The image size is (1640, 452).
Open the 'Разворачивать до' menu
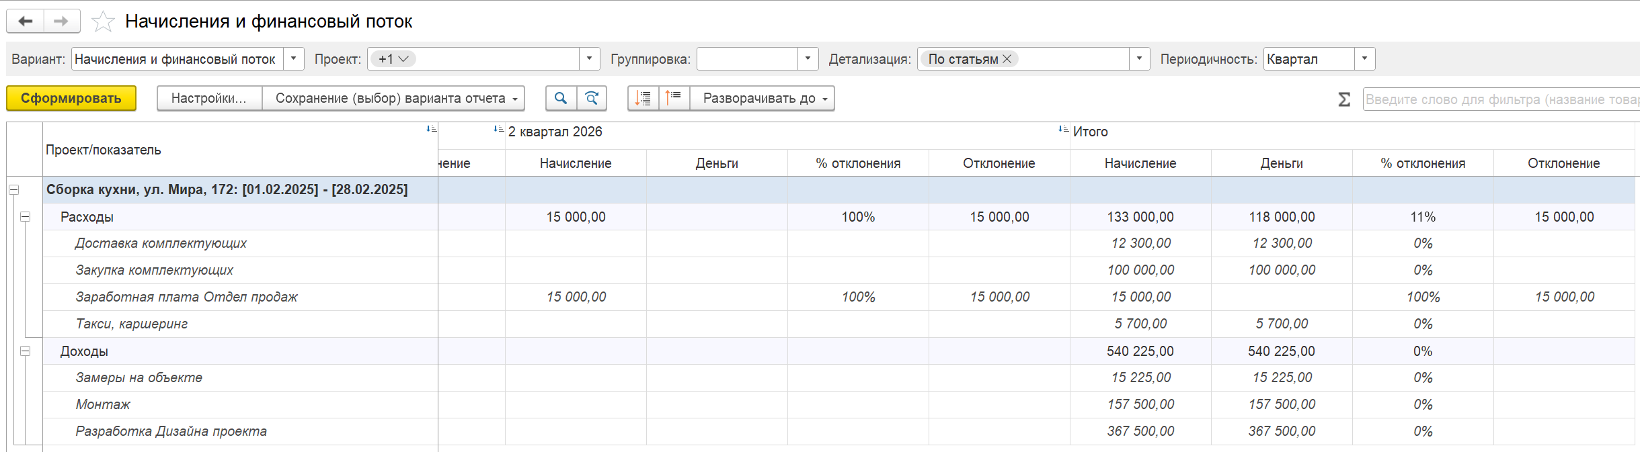tap(762, 98)
